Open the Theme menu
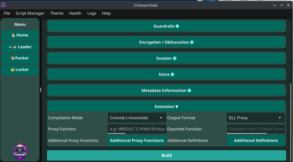293x162 pixels. click(x=57, y=13)
